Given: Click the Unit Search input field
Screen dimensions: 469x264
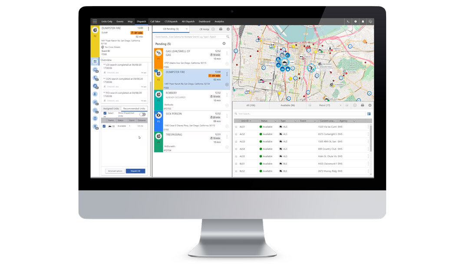Looking at the screenshot, I should [300, 114].
